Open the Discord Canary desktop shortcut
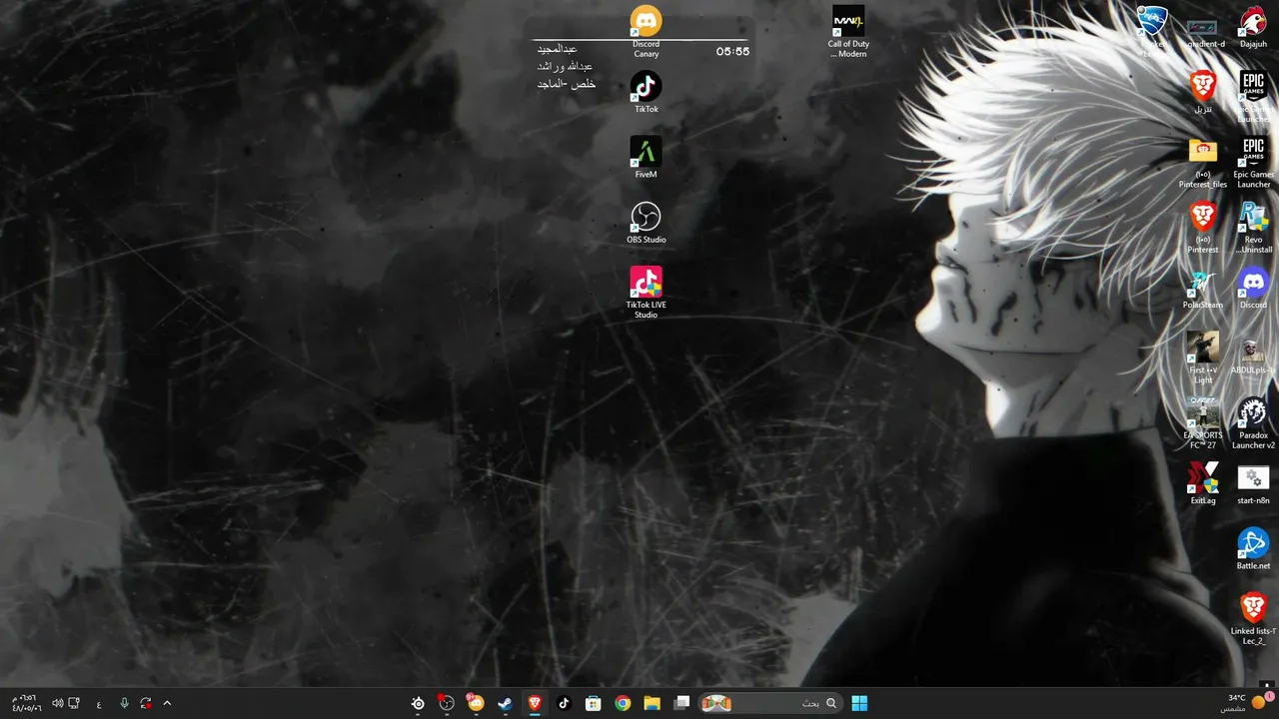The height and width of the screenshot is (719, 1279). click(645, 31)
